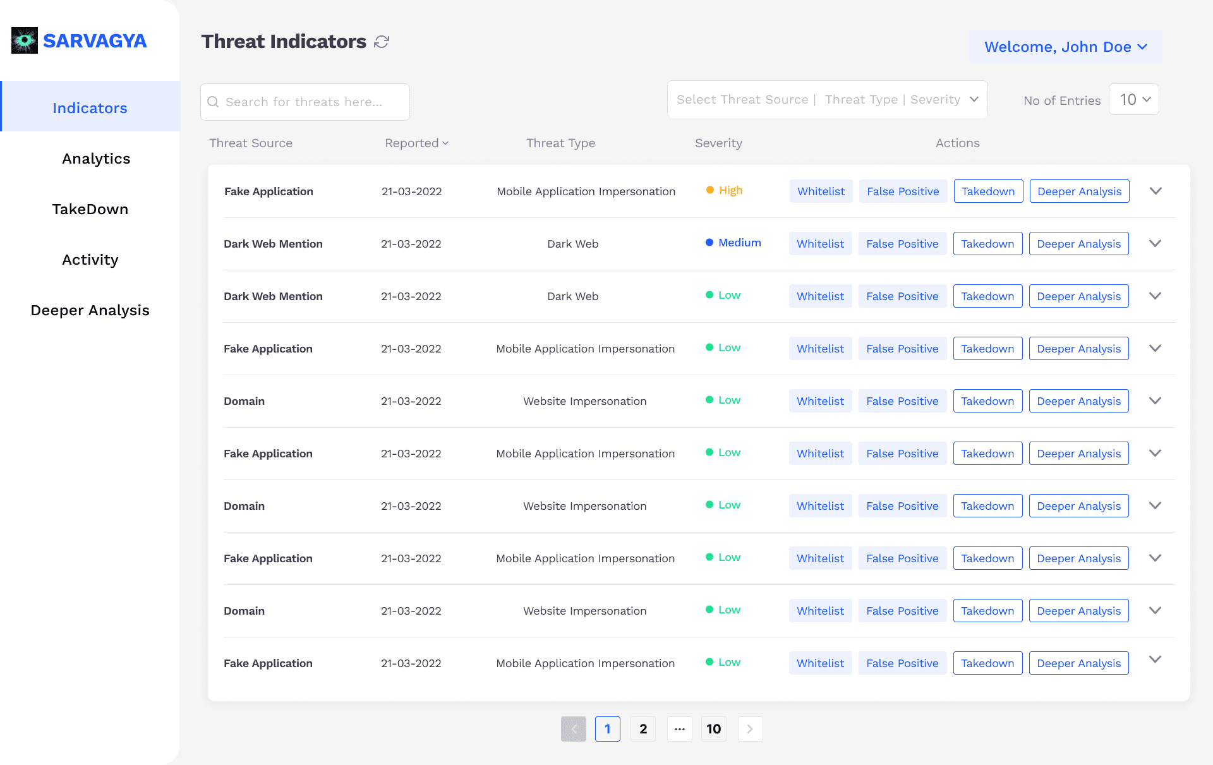The image size is (1213, 765).
Task: Refresh the Threat Indicators list
Action: point(382,42)
